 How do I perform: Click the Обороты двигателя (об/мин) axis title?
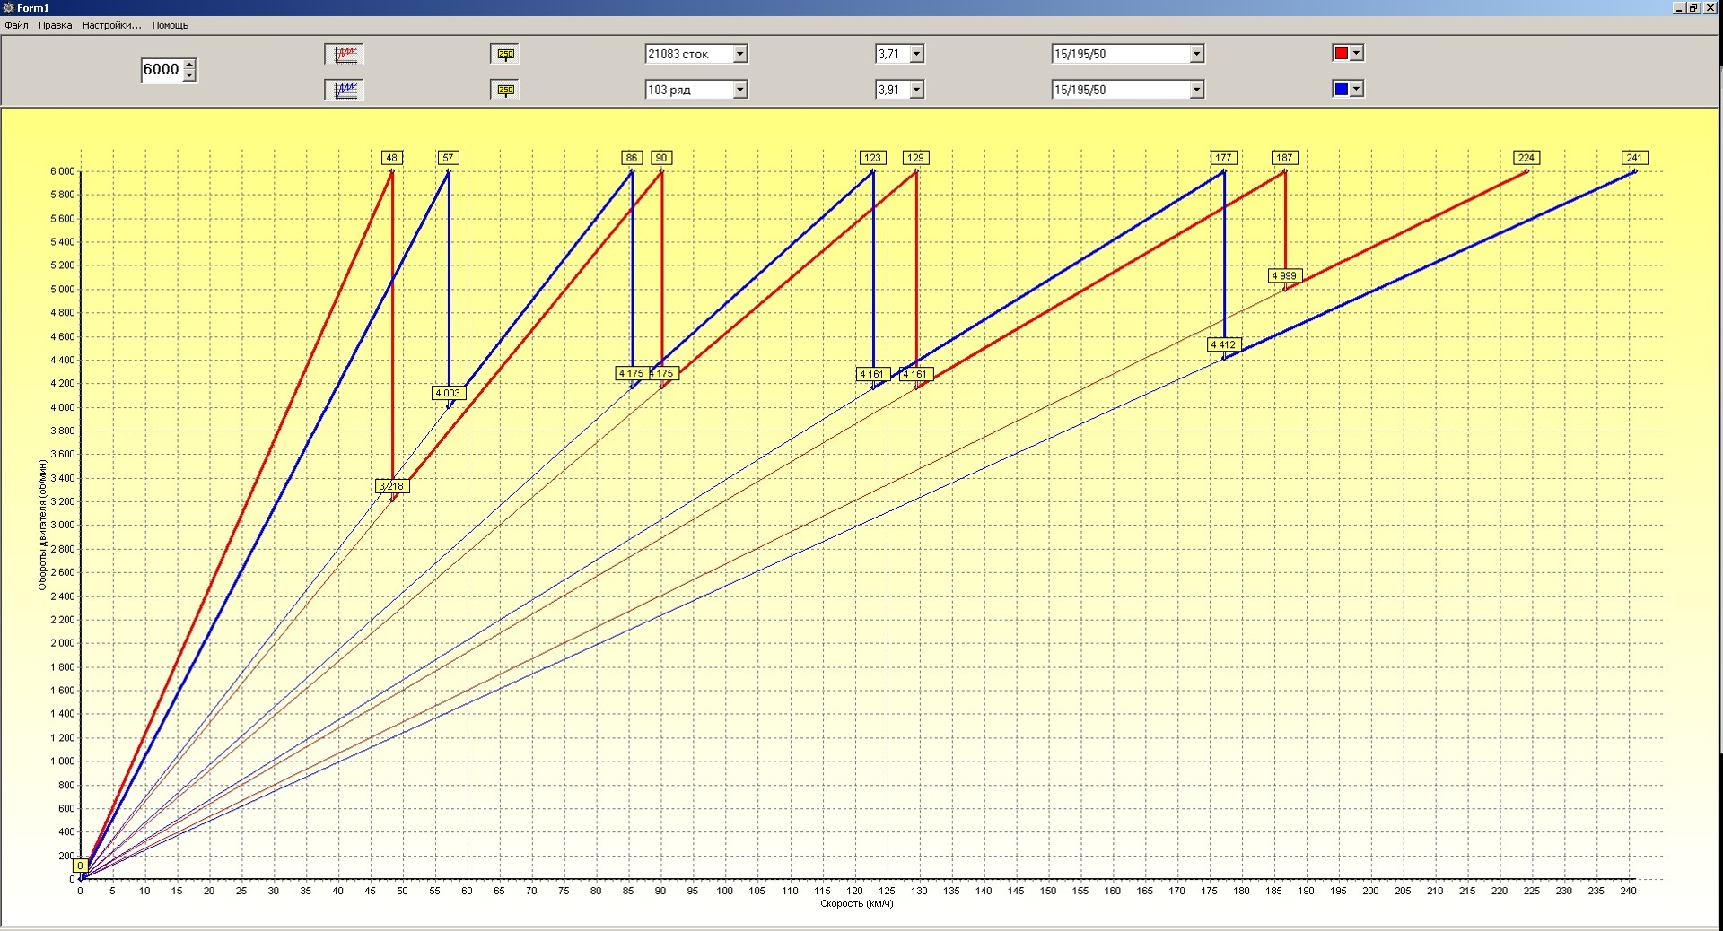(x=42, y=525)
